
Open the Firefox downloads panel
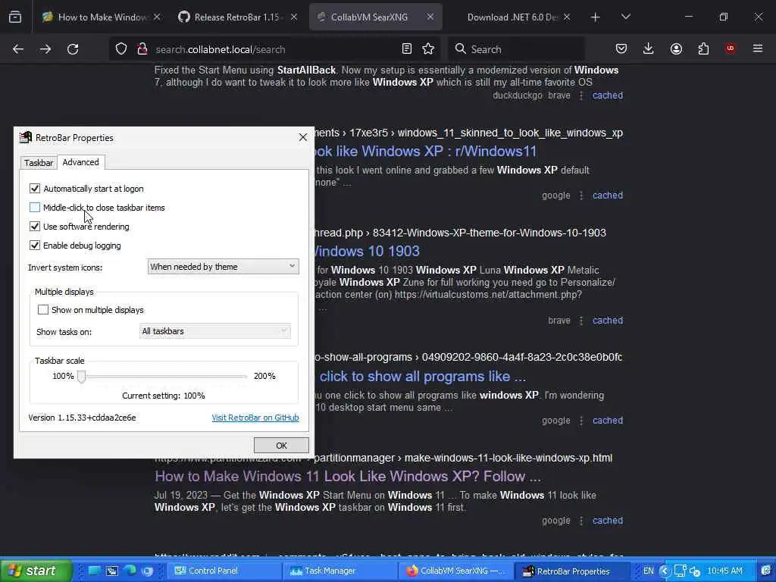point(649,48)
